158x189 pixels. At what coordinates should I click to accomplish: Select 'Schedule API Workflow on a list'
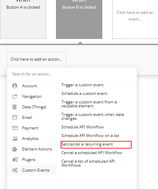coord(90,136)
